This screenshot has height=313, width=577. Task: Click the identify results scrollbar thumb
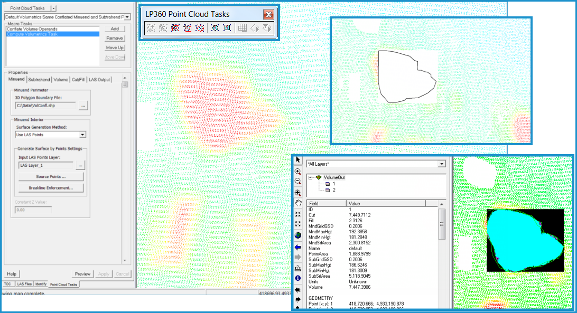[x=442, y=224]
